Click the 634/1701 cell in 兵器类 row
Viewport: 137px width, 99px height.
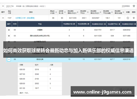pyautogui.click(x=98, y=30)
